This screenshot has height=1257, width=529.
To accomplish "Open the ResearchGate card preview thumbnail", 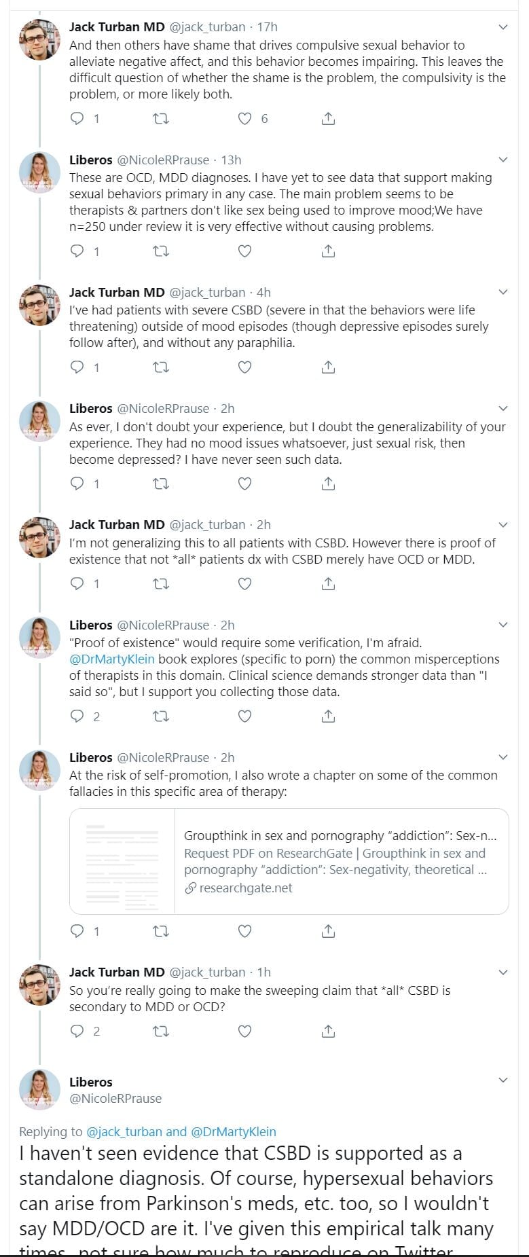I will tap(122, 861).
